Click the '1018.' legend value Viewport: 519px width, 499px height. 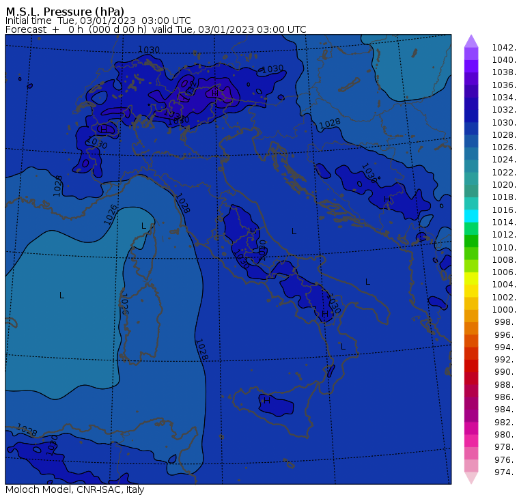coord(504,197)
